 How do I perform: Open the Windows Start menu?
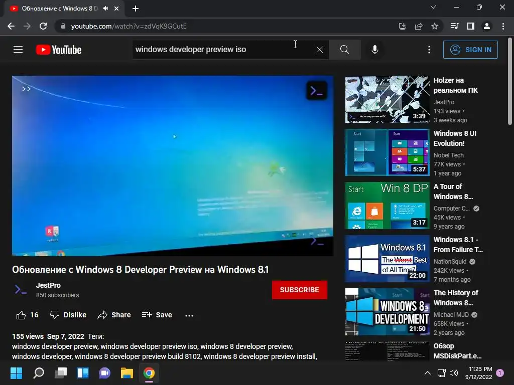[x=16, y=373]
